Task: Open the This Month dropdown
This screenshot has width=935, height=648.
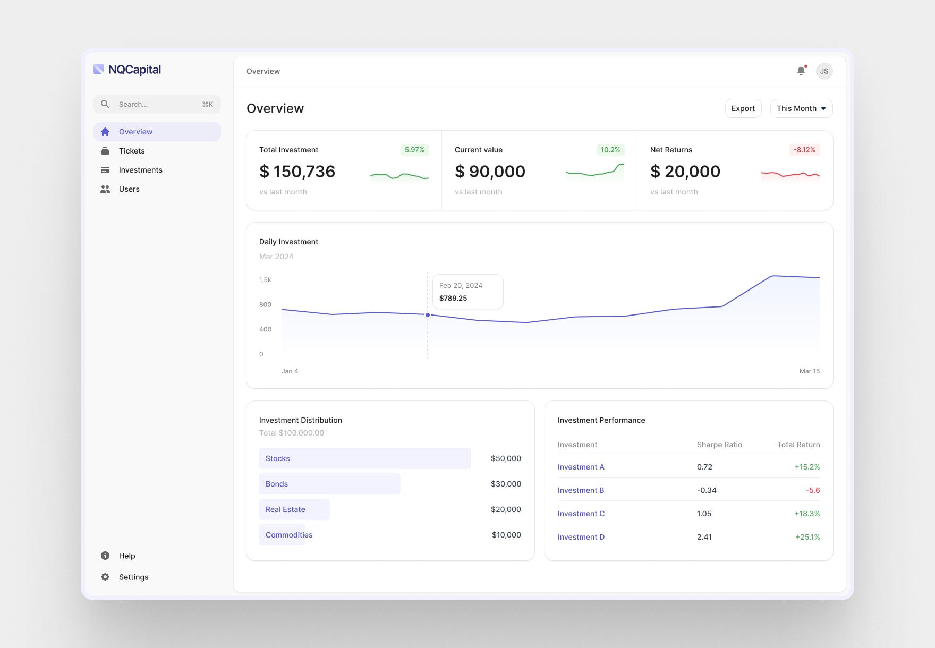Action: [801, 108]
